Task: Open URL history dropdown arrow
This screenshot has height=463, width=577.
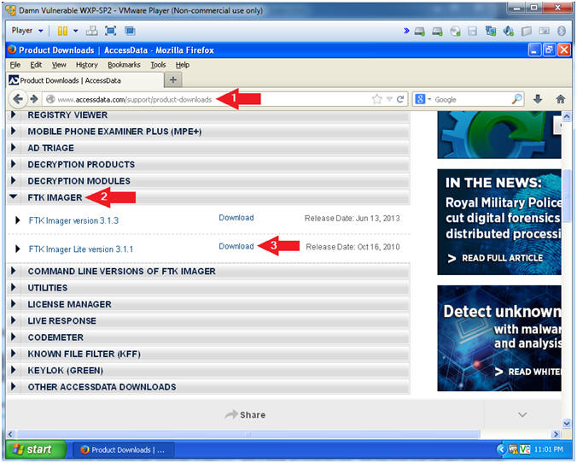Action: [x=389, y=99]
